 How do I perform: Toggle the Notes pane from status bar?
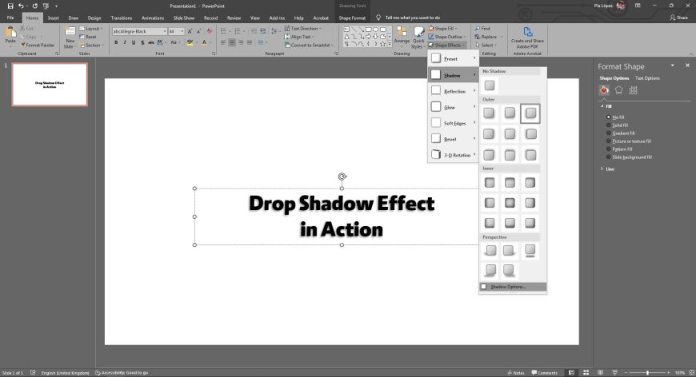click(x=516, y=372)
